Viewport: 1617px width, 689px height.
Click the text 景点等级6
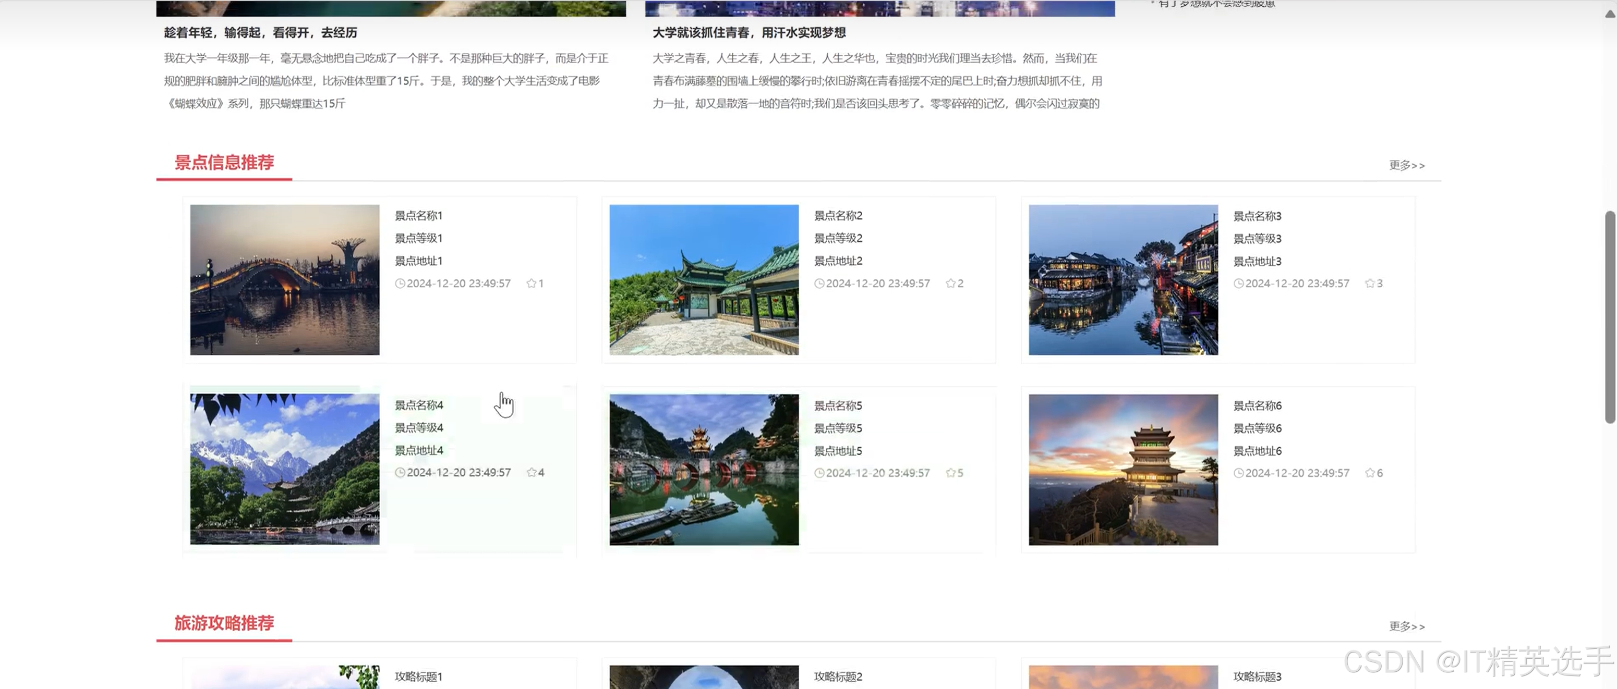(x=1257, y=428)
